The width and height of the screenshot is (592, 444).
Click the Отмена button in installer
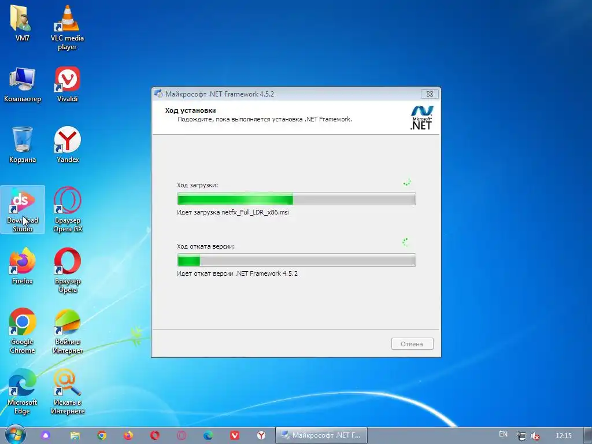(x=412, y=344)
